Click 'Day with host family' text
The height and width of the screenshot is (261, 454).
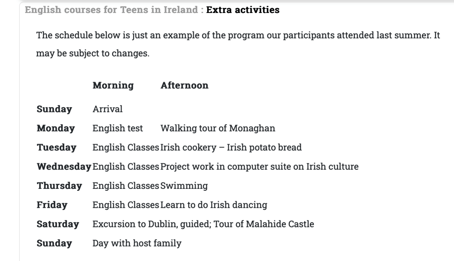[x=137, y=243]
